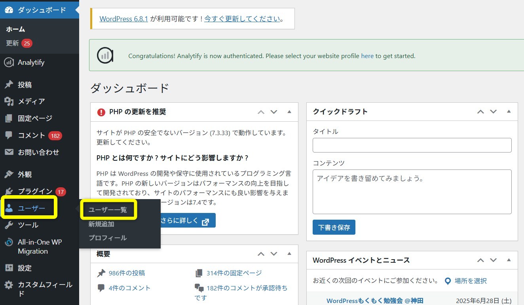
Task: Click the 182 badge next to コメント
Action: pos(55,136)
